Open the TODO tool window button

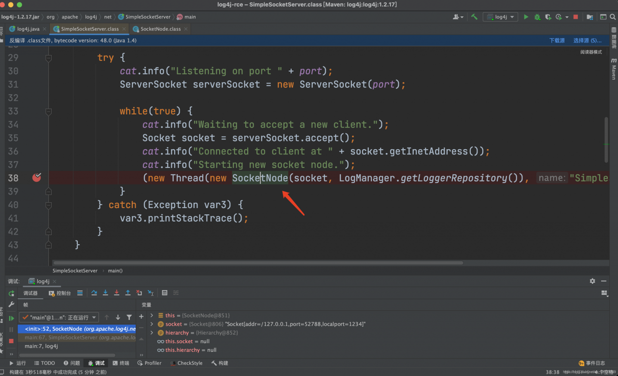pos(44,363)
